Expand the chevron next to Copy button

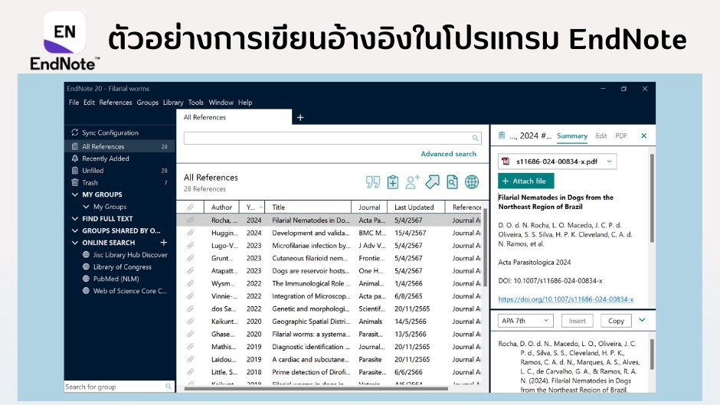(x=642, y=320)
